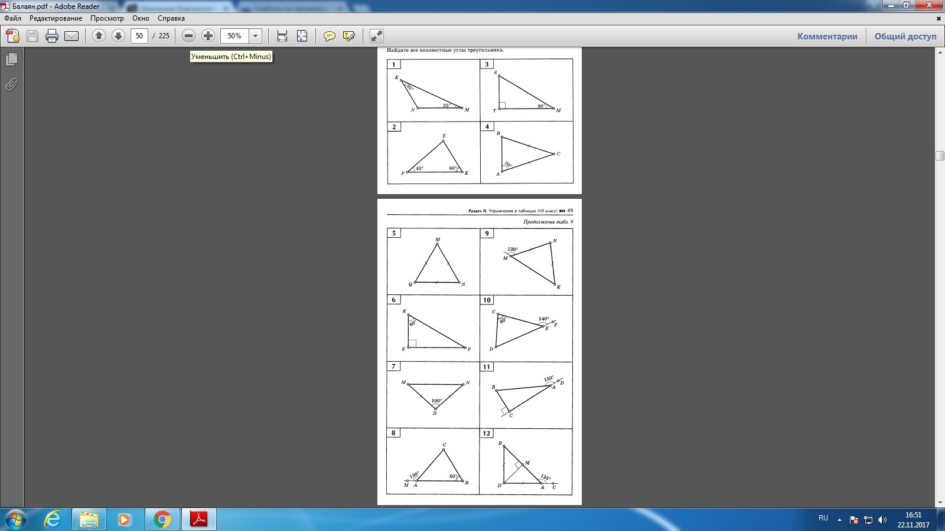945x531 pixels.
Task: Open the Просмотр menu
Action: click(x=107, y=18)
